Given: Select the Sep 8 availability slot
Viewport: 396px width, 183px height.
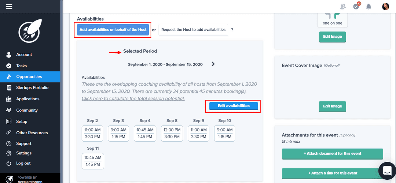Looking at the screenshot, I should coord(172,133).
